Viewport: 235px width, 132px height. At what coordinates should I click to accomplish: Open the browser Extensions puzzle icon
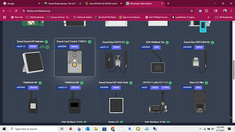pyautogui.click(x=206, y=11)
